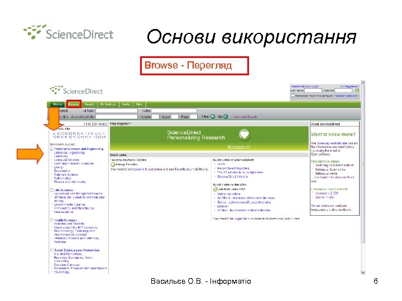Image resolution: width=402 pixels, height=301 pixels.
Task: Open the Alerts tab in navigation bar
Action: click(126, 104)
